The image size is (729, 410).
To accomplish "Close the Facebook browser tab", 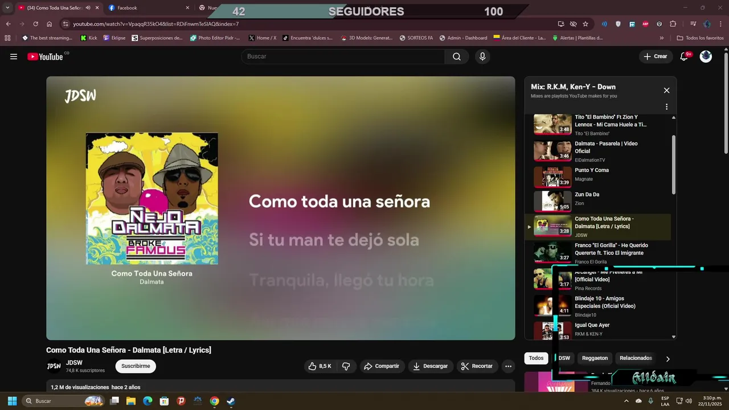I will click(187, 8).
